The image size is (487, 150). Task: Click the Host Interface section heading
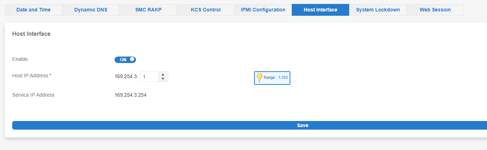[x=31, y=34]
